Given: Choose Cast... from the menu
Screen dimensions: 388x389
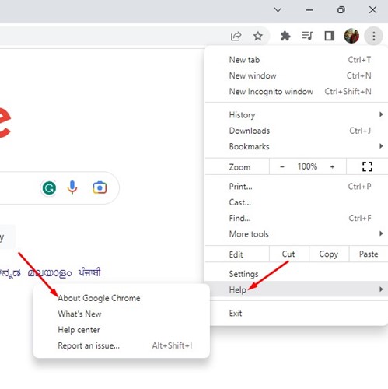Looking at the screenshot, I should click(x=296, y=202).
